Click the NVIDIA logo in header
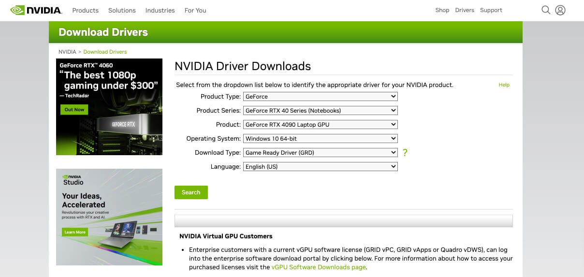The width and height of the screenshot is (584, 277). [36, 10]
